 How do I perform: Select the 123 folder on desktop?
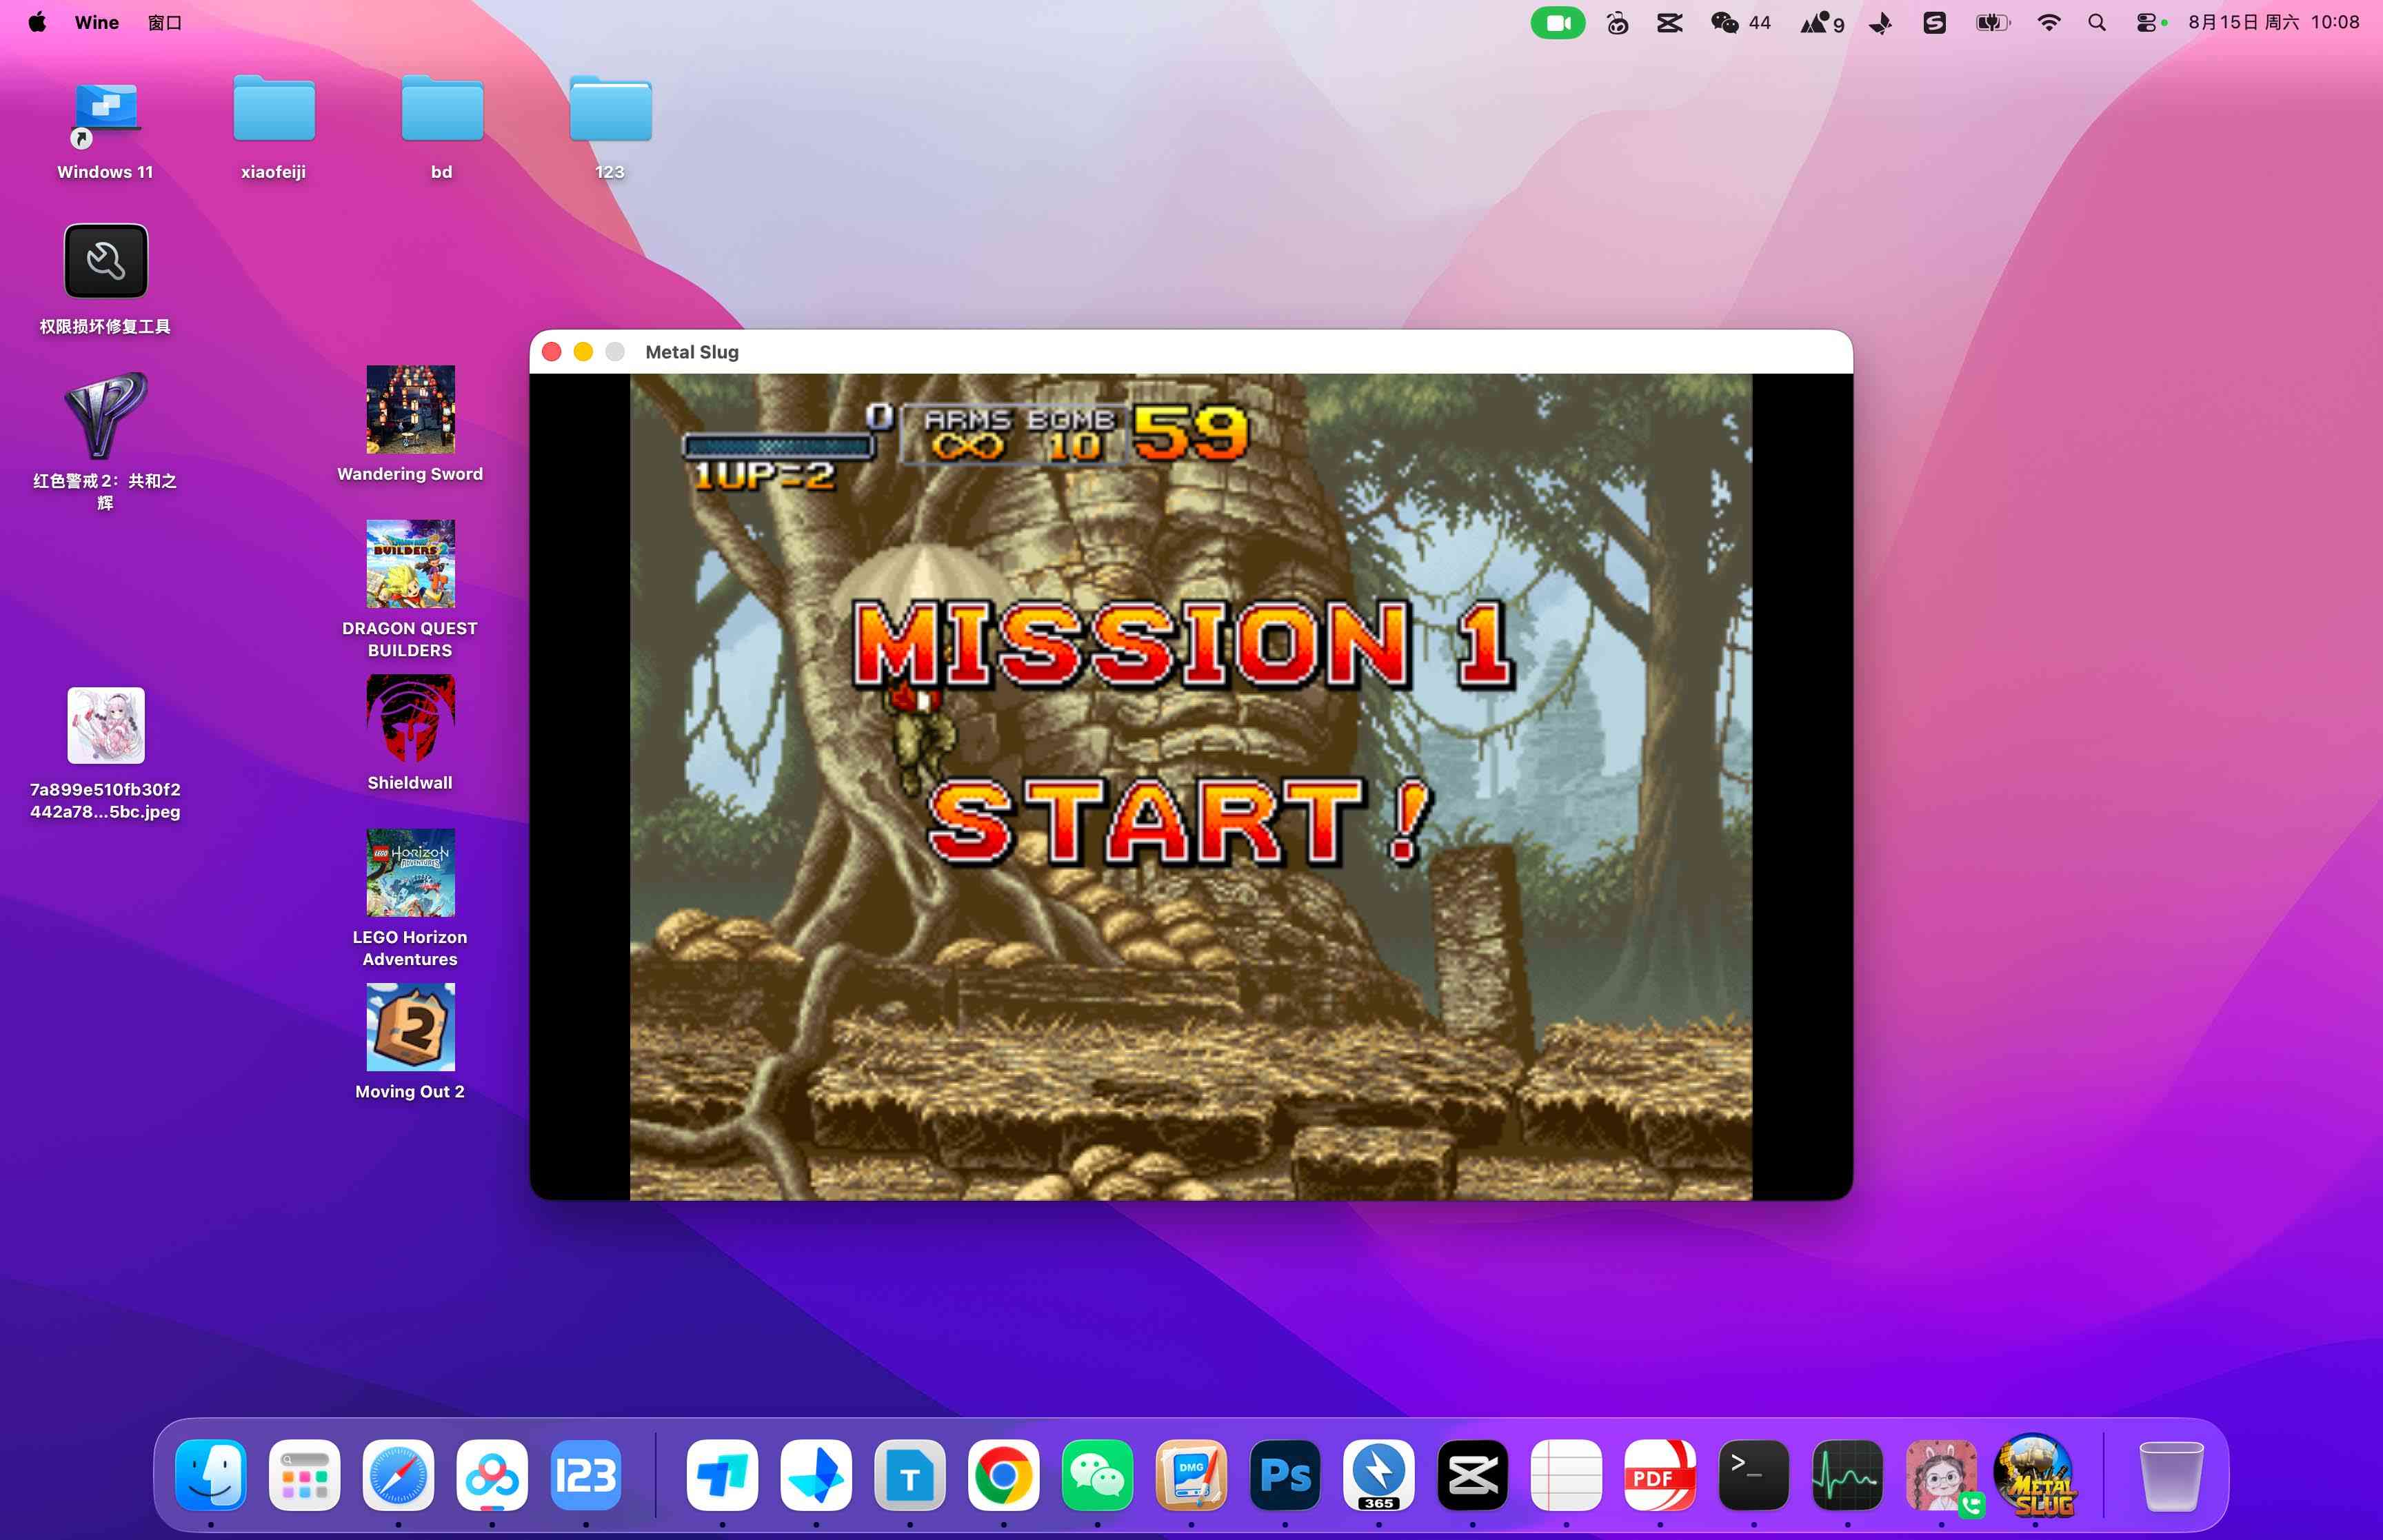tap(610, 108)
